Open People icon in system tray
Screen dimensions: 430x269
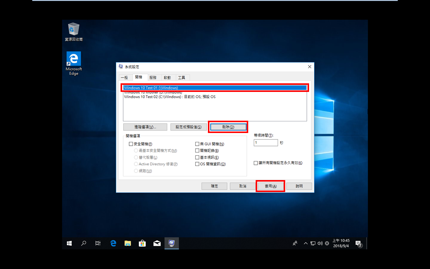[295, 243]
